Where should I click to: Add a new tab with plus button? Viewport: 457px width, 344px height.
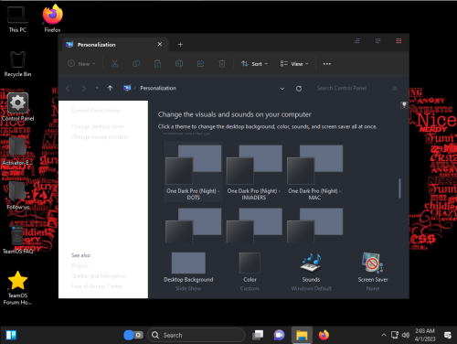pyautogui.click(x=180, y=45)
